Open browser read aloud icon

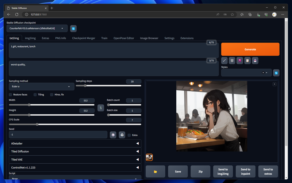tap(218, 15)
